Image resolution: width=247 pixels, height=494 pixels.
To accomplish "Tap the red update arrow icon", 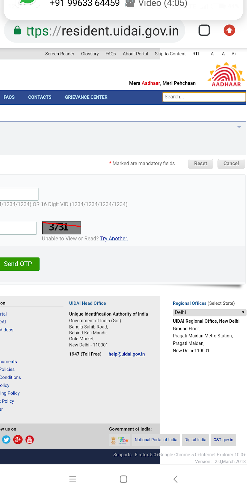I will tap(229, 30).
